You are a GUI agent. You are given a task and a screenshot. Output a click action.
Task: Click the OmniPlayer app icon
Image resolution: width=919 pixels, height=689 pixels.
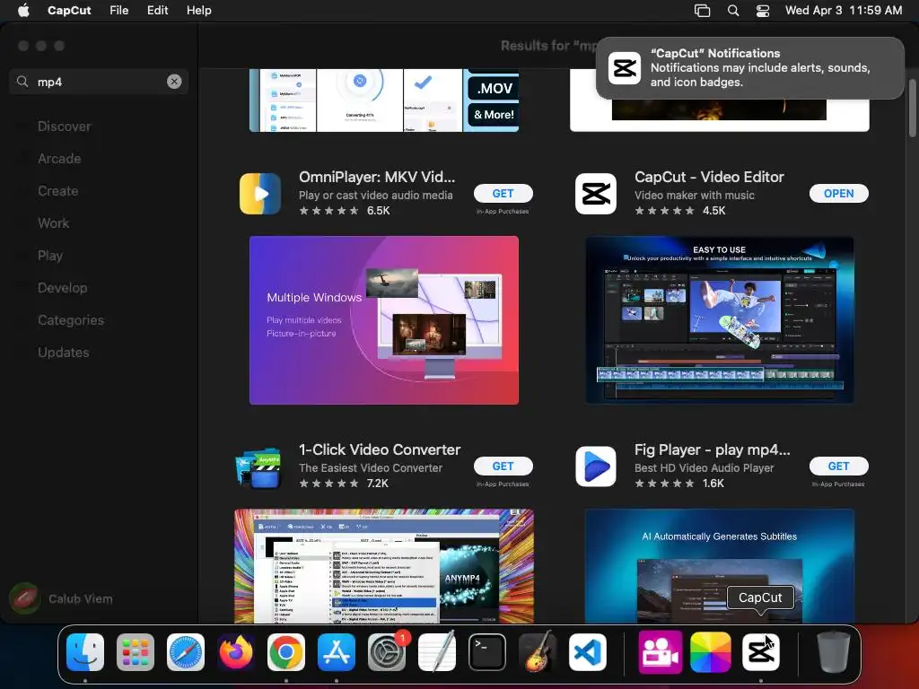point(260,194)
